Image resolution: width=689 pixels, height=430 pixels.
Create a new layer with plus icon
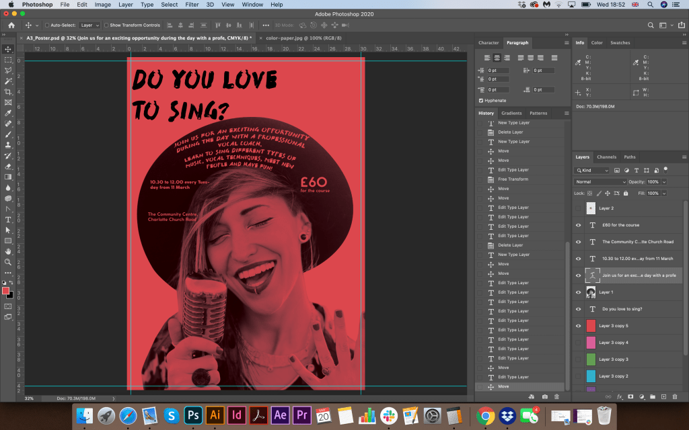[664, 397]
